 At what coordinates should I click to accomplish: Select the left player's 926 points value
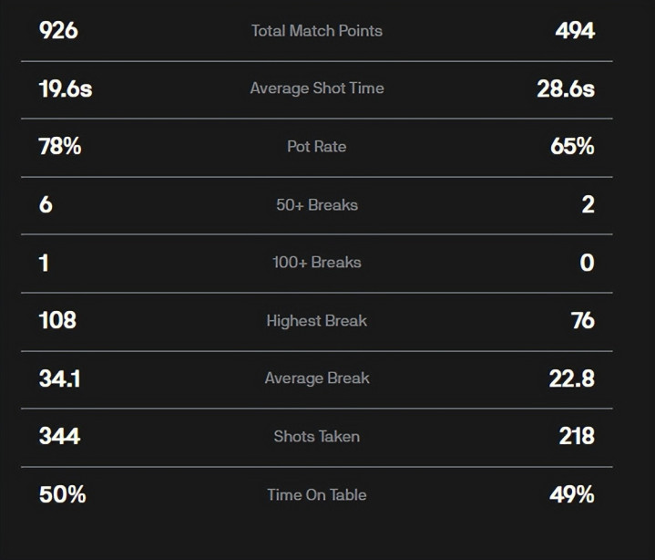(58, 31)
